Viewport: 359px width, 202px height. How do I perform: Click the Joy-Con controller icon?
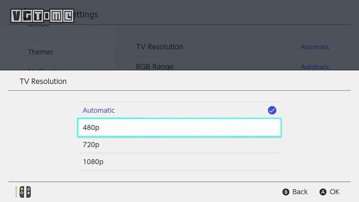coord(25,192)
